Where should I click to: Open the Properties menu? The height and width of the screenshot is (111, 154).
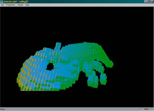[x=11, y=5]
